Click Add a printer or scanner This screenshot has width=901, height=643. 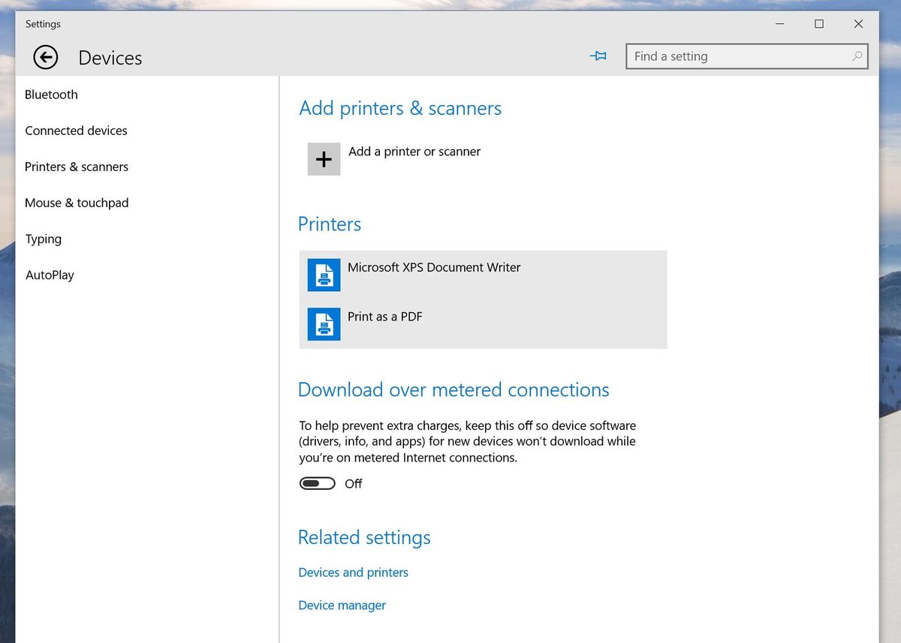pyautogui.click(x=414, y=152)
